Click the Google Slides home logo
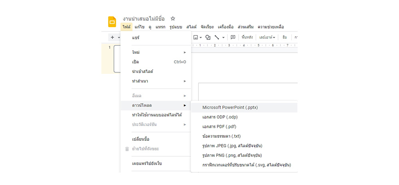 pyautogui.click(x=112, y=22)
